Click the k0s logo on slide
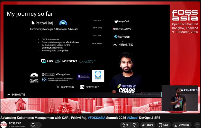This screenshot has width=201, height=128. (x=47, y=61)
